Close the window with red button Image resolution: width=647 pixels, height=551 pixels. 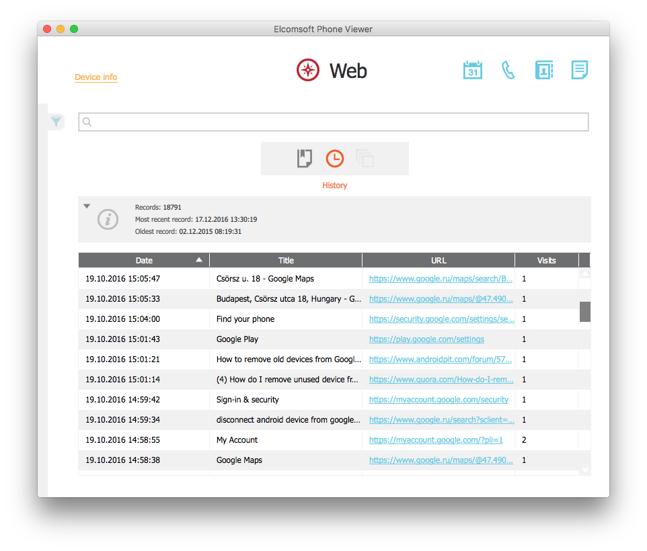[47, 29]
